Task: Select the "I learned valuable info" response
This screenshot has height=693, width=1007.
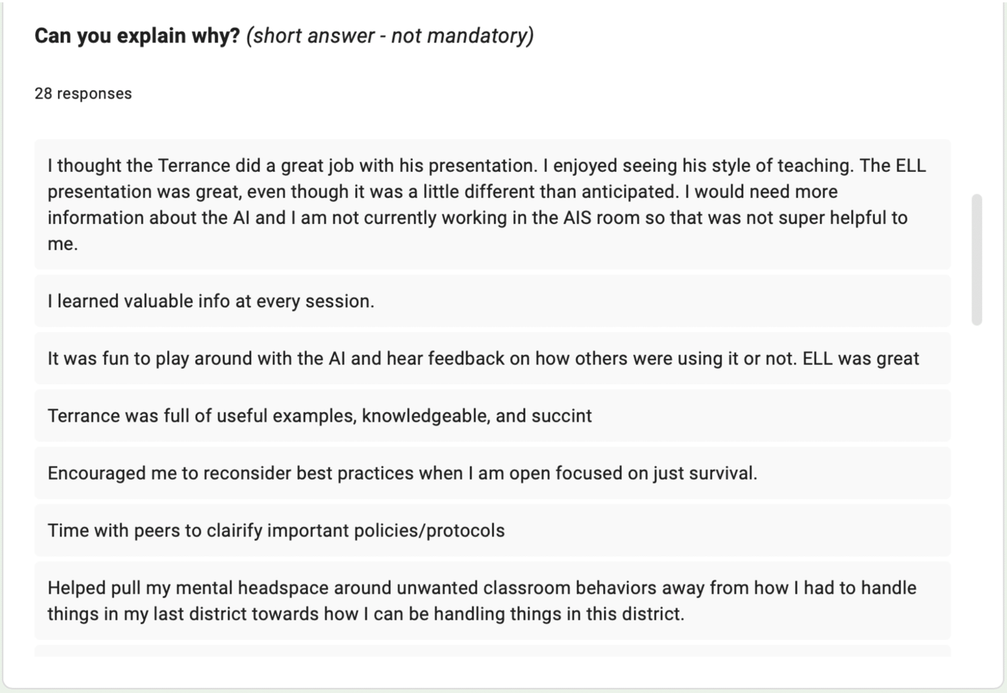Action: [211, 301]
